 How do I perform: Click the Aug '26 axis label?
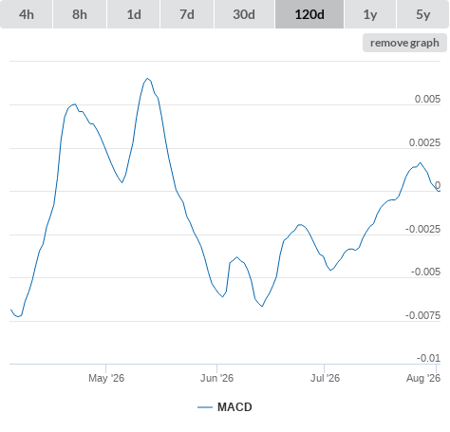(423, 378)
